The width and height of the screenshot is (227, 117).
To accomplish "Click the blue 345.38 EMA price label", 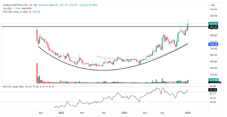I will pyautogui.click(x=214, y=44).
